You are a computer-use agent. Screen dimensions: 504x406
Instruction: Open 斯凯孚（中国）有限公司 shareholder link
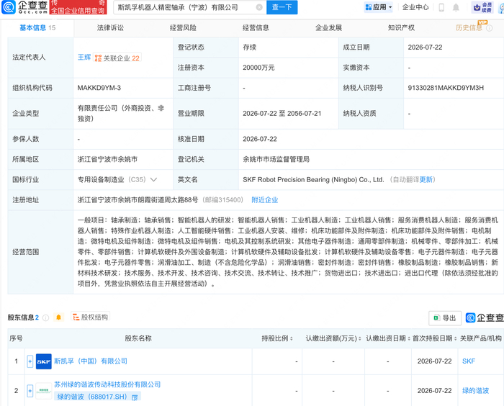click(91, 361)
